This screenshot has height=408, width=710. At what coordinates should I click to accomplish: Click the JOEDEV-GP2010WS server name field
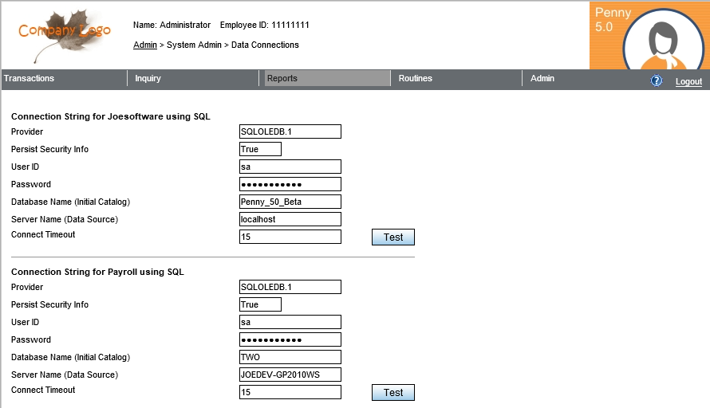pyautogui.click(x=290, y=375)
